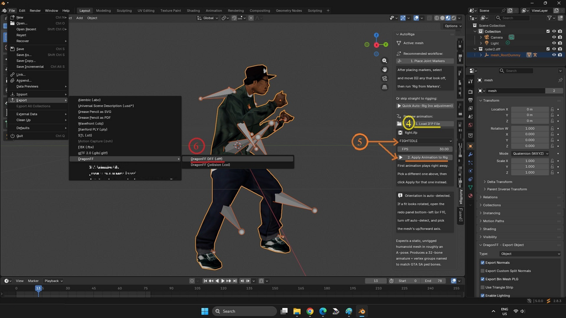This screenshot has width=566, height=318.
Task: Open the Scene properties tab icon
Action: (470, 116)
